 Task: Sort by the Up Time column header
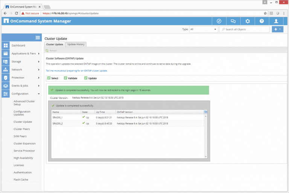(105, 112)
